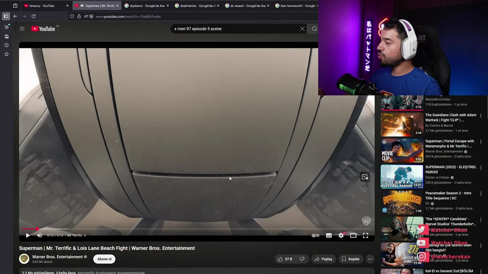
Task: Open options menu for Peacemaker Season 2 video
Action: point(481,193)
